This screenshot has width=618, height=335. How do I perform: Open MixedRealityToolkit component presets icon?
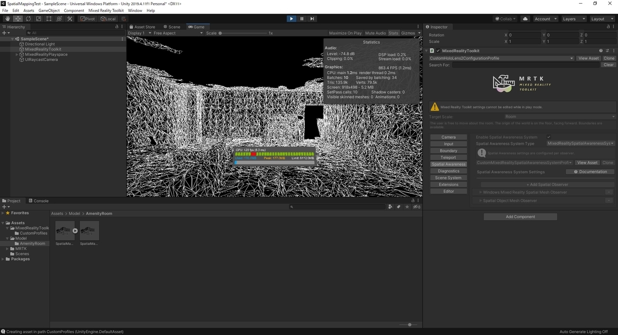[607, 51]
